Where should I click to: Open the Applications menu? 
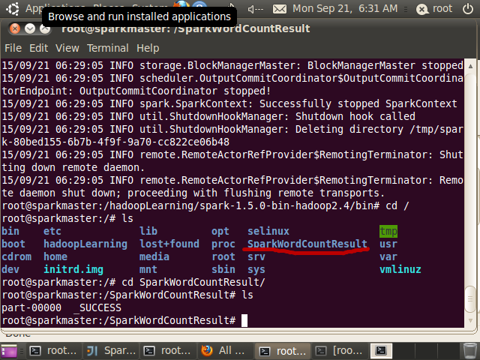pos(34,7)
